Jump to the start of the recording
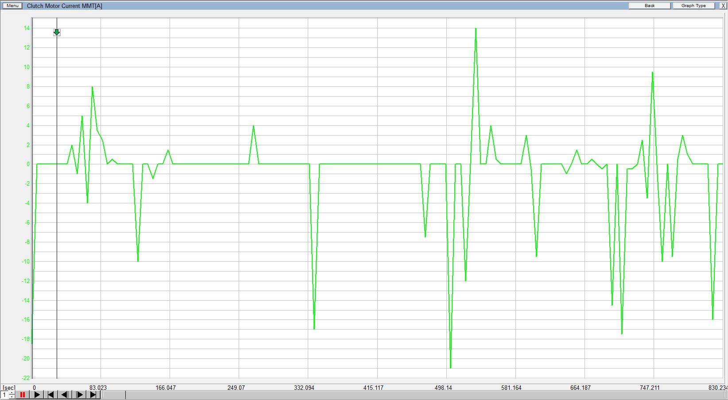728x400 pixels. 50,395
